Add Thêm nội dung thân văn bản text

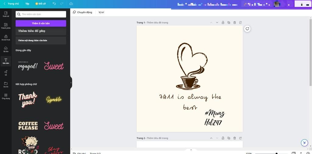tap(41, 40)
